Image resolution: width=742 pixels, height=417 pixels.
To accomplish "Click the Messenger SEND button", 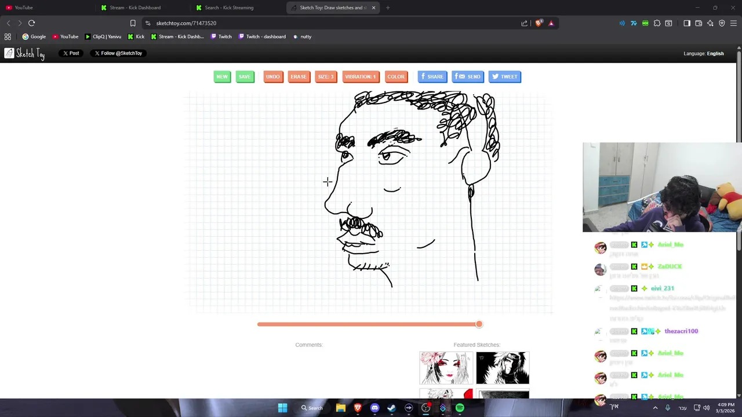I will coord(467,76).
